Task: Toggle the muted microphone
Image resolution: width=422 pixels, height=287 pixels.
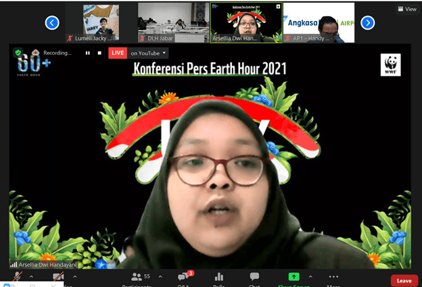Action: 16,278
